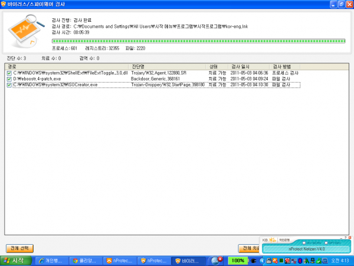Click the scan magnifier illustration icon

tap(26, 31)
